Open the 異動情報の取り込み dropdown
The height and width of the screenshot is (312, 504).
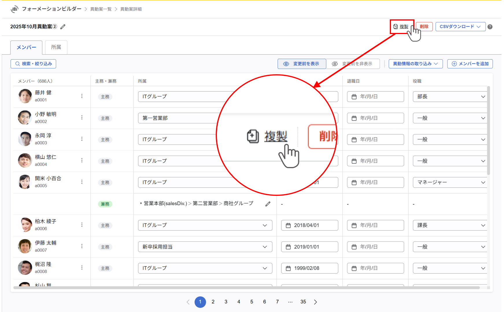[x=415, y=64]
